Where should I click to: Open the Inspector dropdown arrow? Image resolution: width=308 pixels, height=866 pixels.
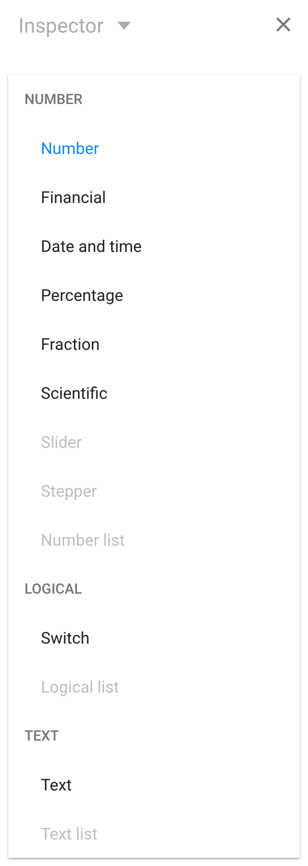coord(124,26)
